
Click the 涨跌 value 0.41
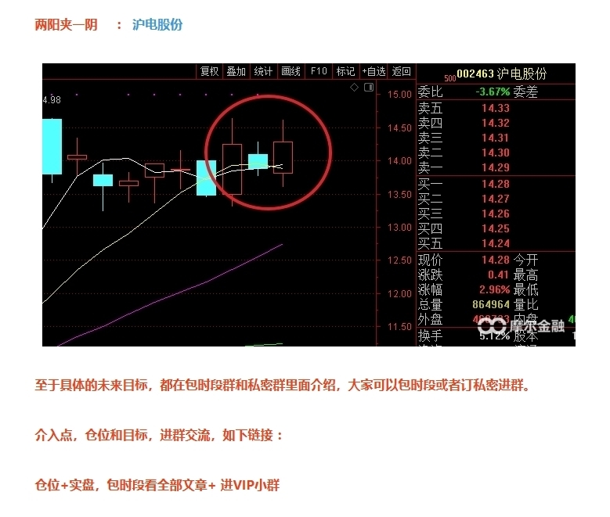pos(498,275)
